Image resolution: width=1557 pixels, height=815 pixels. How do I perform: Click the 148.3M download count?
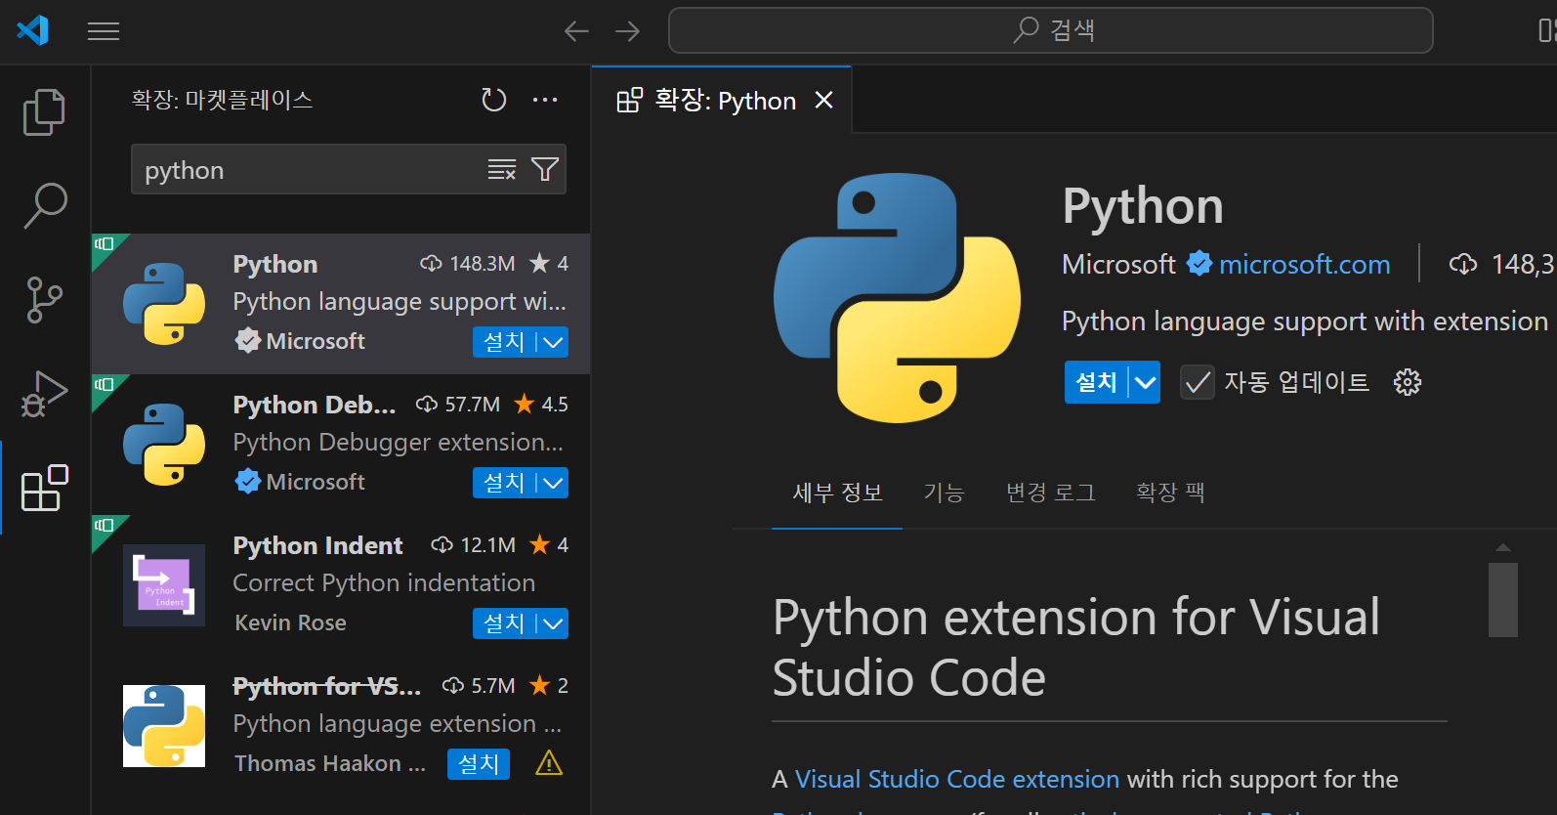click(468, 264)
